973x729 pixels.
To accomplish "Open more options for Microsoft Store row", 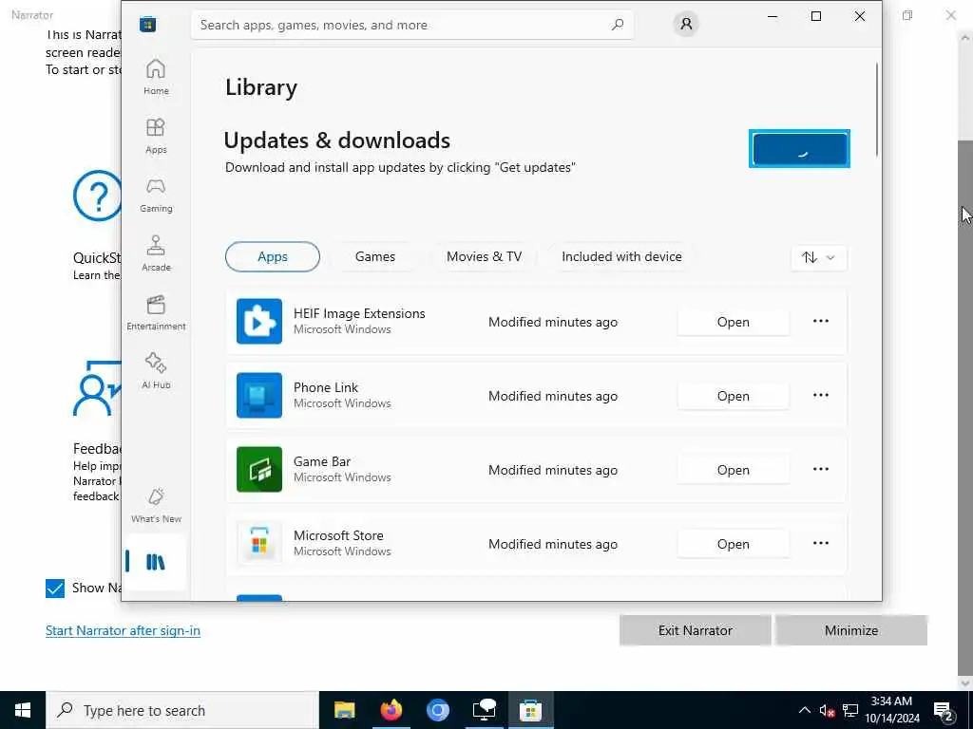I will pos(820,543).
